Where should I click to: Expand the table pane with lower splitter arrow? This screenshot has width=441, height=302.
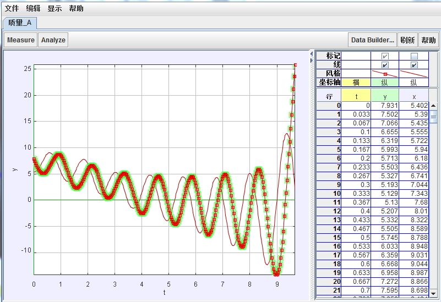tap(312, 60)
